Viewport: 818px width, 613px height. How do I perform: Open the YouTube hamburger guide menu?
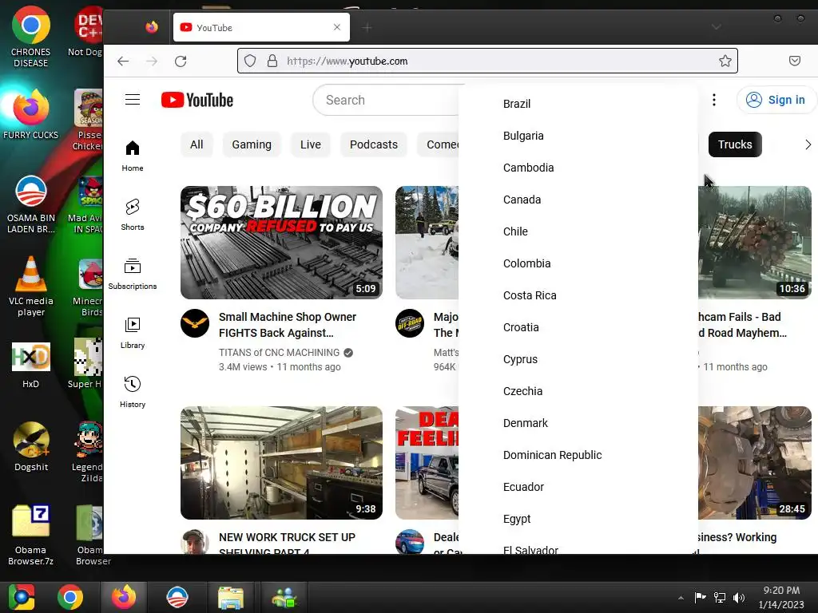click(133, 100)
